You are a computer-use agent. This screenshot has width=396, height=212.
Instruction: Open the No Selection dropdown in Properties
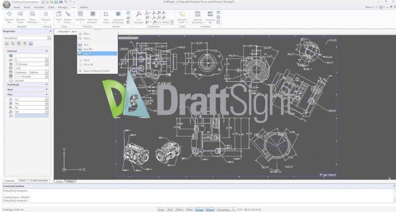click(49, 38)
